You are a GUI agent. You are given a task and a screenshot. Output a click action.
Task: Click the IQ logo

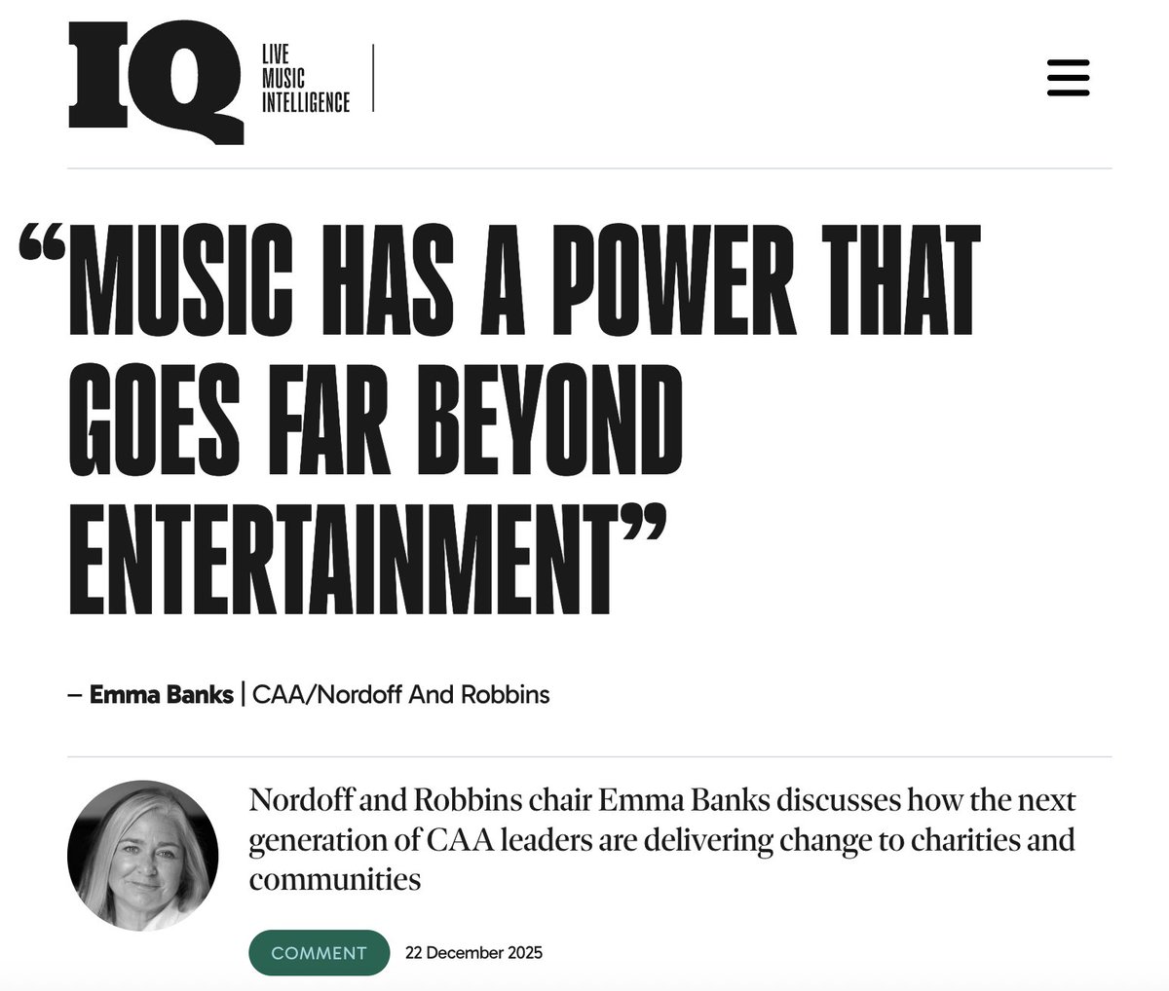click(156, 84)
